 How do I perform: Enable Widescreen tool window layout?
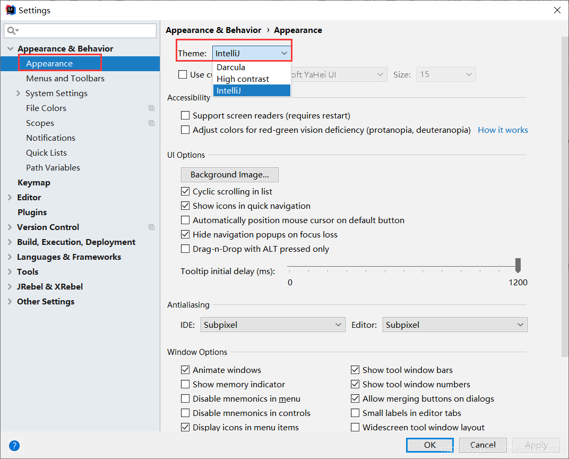(355, 427)
